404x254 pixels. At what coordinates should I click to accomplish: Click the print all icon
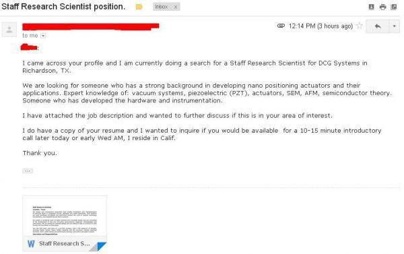383,7
